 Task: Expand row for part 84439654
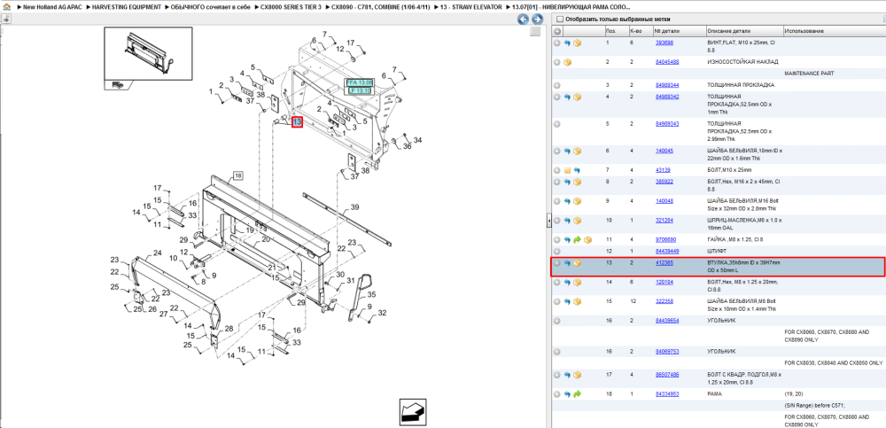click(557, 321)
